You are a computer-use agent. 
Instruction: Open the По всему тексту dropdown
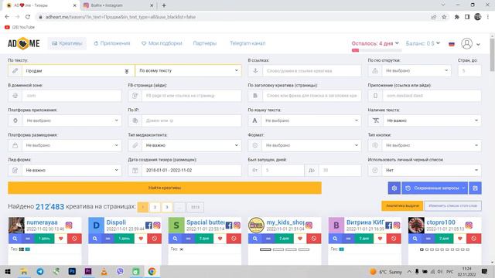[x=188, y=70]
